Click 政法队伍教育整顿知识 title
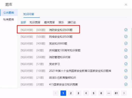Viewport: 132px width, 98px height. [x=62, y=78]
